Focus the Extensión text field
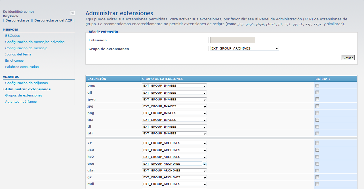Screen dimensions: 364x189 click(x=233, y=40)
